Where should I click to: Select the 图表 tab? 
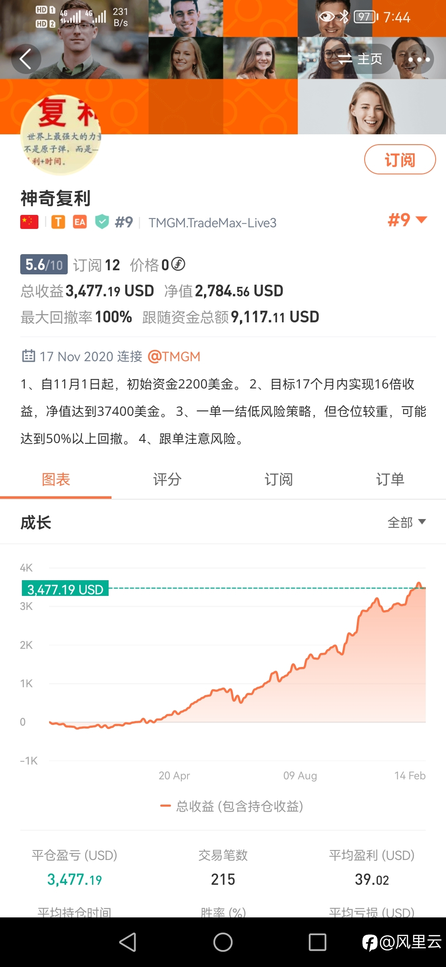[x=56, y=480]
